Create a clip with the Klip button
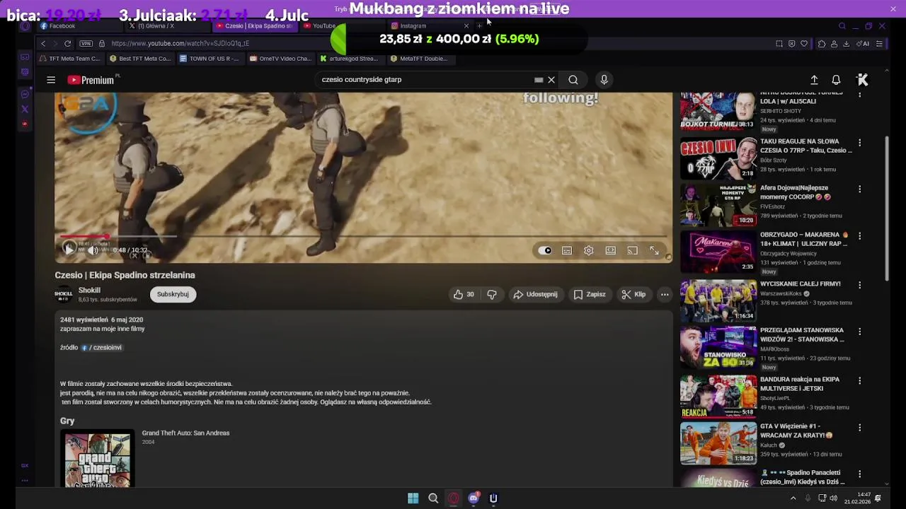Screen dimensions: 906x509 coord(633,294)
